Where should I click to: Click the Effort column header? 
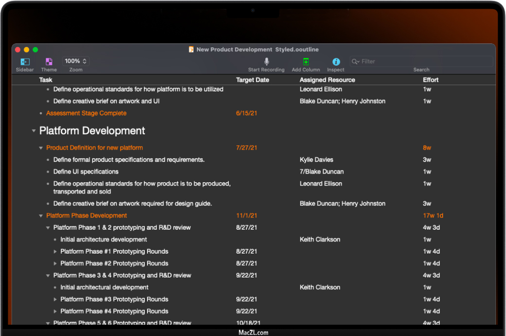[x=431, y=80]
